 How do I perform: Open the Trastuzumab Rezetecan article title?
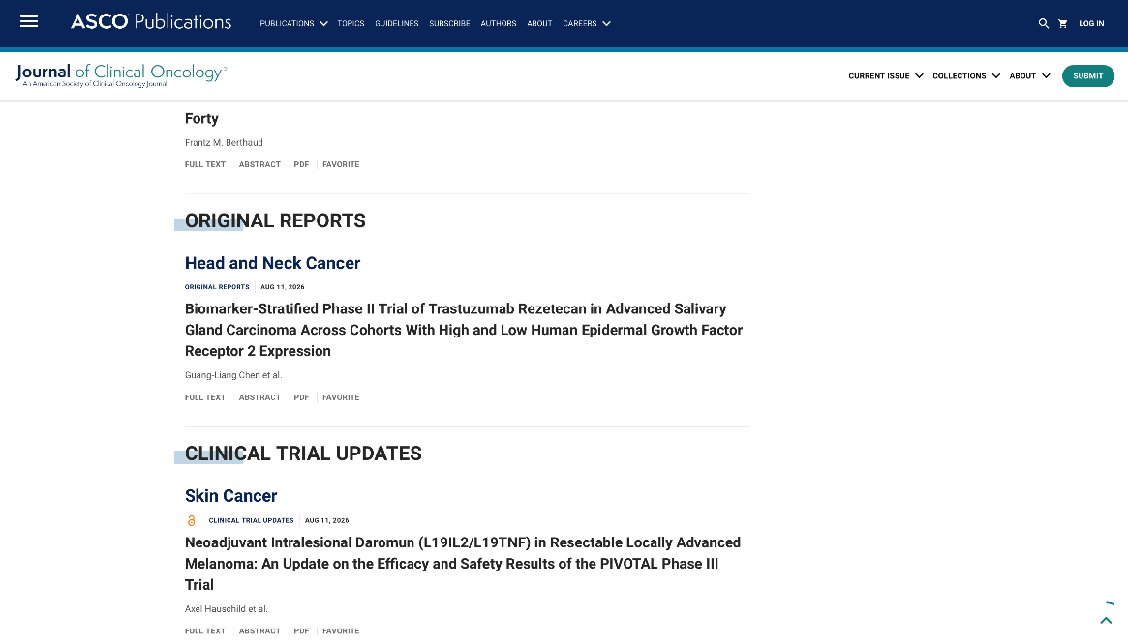pyautogui.click(x=464, y=330)
